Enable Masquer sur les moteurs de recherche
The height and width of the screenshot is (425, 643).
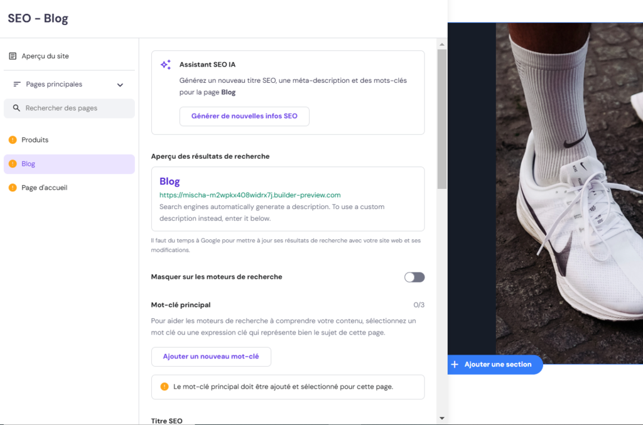tap(414, 277)
